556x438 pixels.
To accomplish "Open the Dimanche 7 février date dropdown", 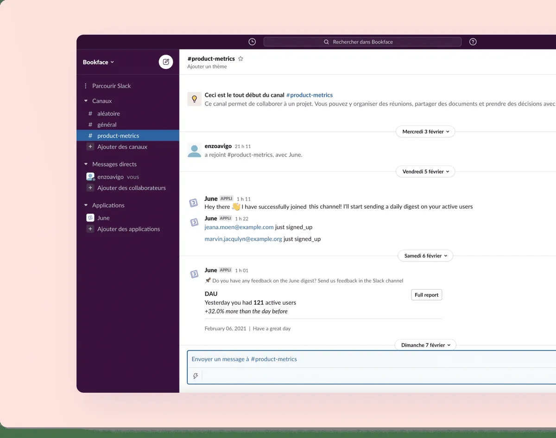I will [x=425, y=345].
